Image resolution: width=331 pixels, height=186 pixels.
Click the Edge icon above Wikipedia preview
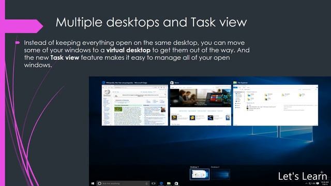pyautogui.click(x=103, y=83)
